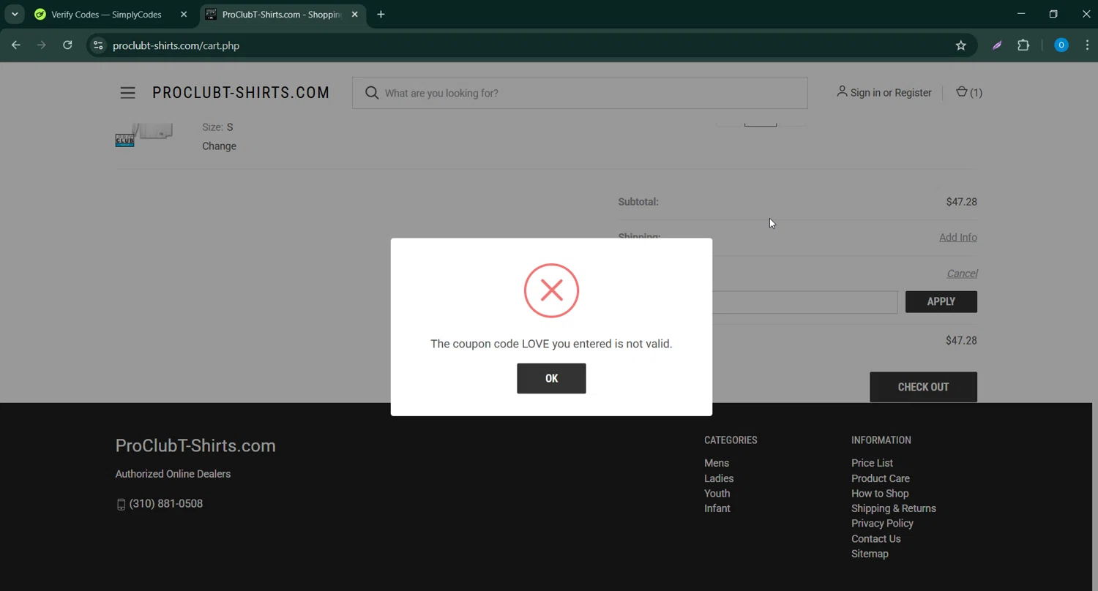This screenshot has width=1098, height=591.
Task: Click the person icon beside Sign in
Action: coord(842,92)
